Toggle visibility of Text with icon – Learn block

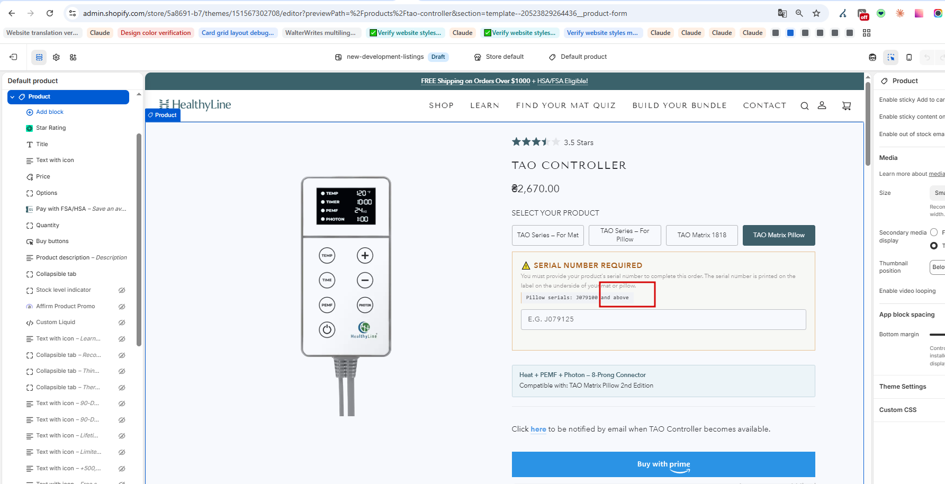point(122,339)
